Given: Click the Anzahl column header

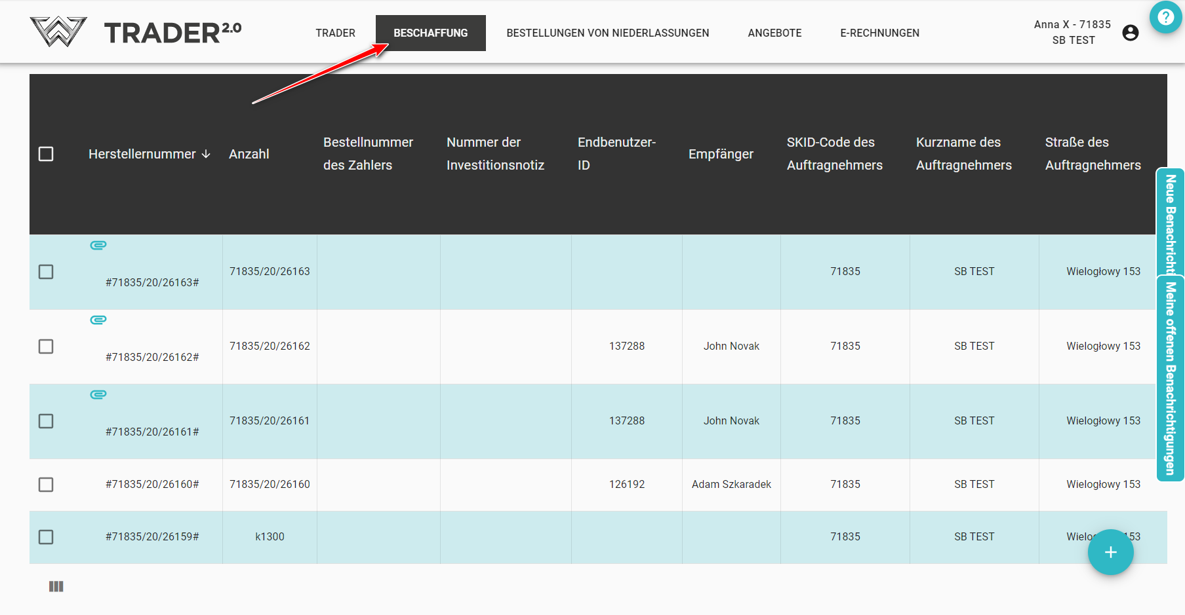Looking at the screenshot, I should coord(249,154).
